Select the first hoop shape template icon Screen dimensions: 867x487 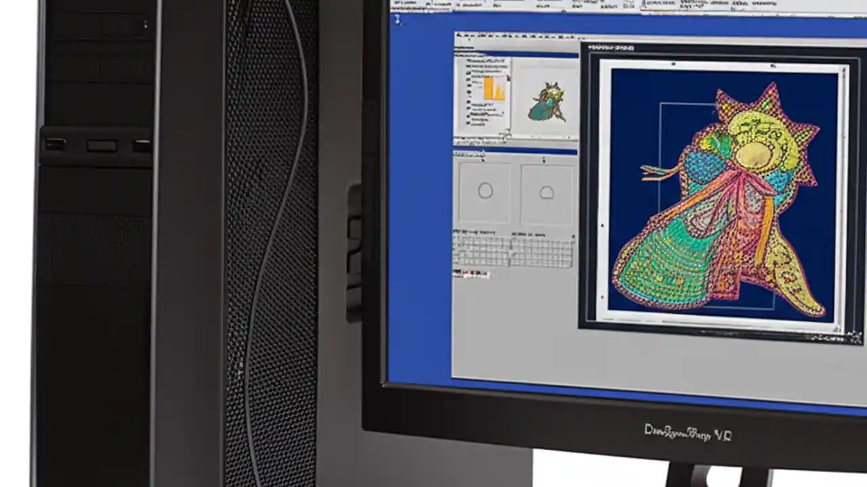485,191
